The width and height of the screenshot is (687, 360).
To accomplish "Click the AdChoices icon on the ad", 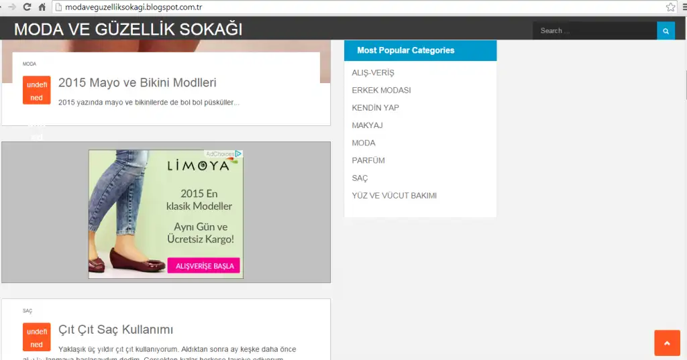I will (x=238, y=154).
